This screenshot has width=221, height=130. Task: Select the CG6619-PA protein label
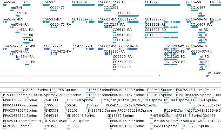(128, 46)
